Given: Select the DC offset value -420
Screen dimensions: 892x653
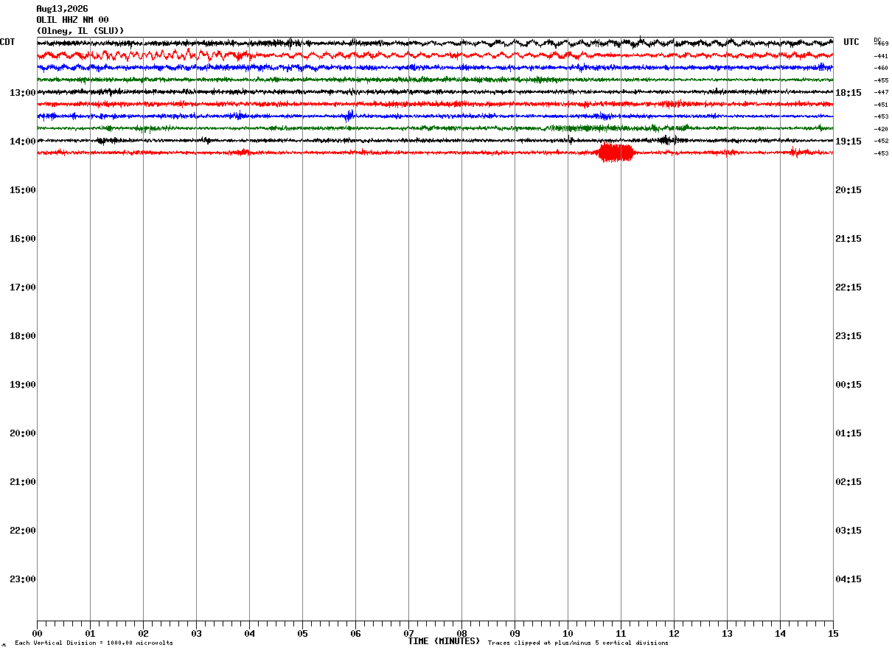Looking at the screenshot, I should (881, 129).
